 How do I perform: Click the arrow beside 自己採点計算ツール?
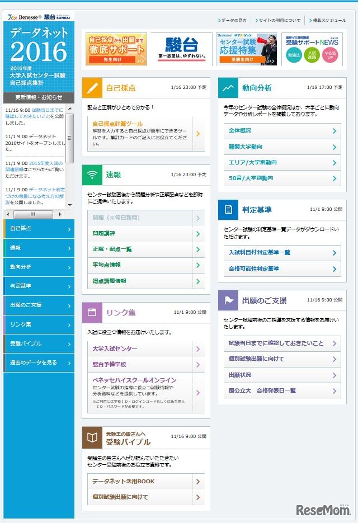[x=198, y=134]
